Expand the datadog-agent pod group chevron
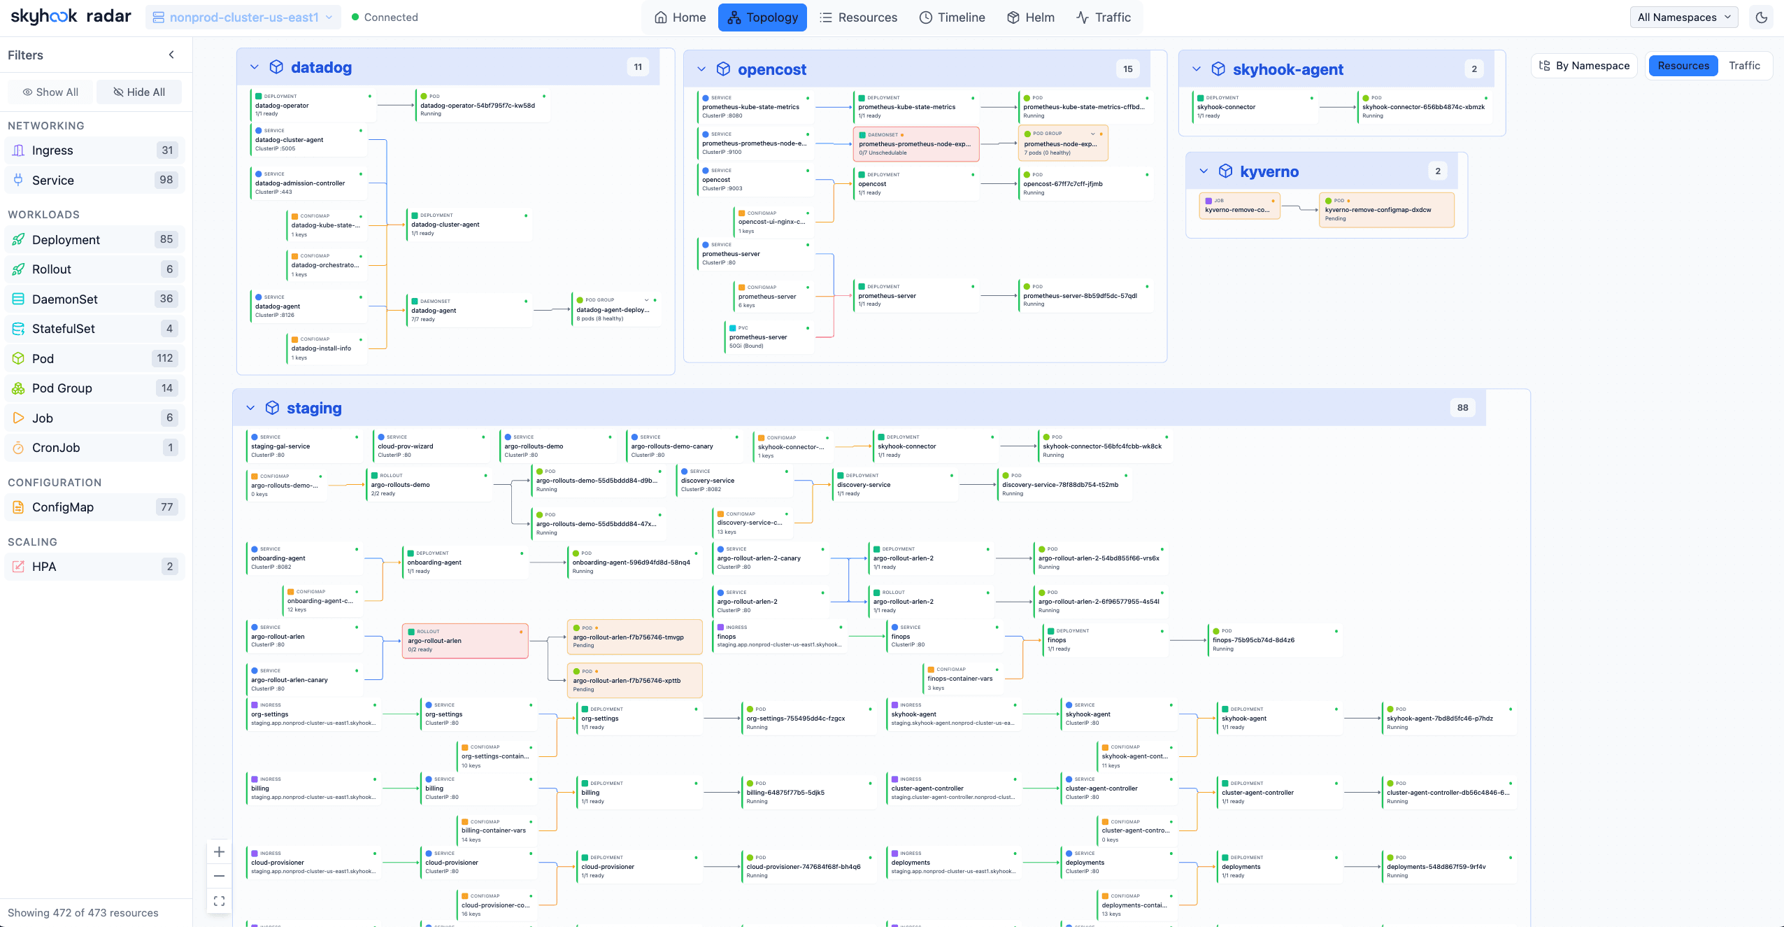Viewport: 1784px width, 927px height. pos(646,300)
